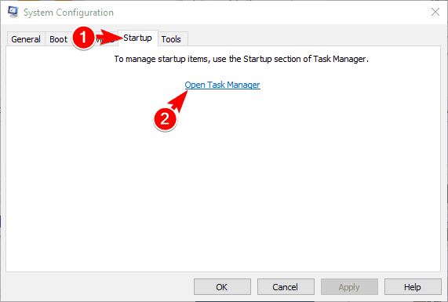Click the red arrow pointing at Startup
The width and height of the screenshot is (448, 302).
[x=110, y=37]
